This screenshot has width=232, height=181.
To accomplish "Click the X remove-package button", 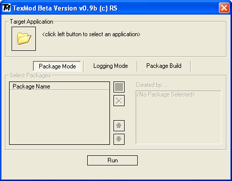I will [x=119, y=101].
